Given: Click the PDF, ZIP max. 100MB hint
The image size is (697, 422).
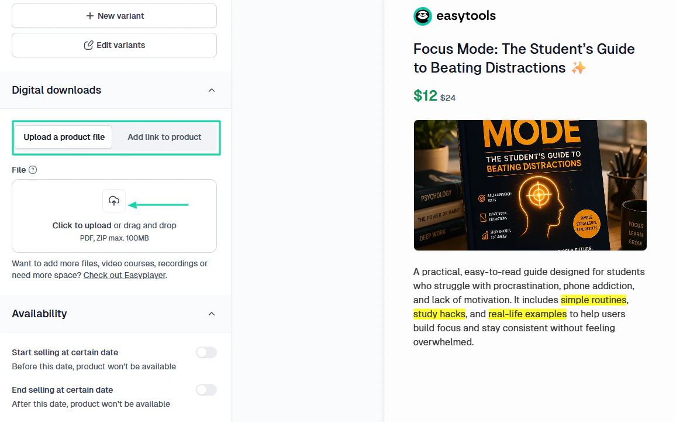Looking at the screenshot, I should tap(114, 238).
